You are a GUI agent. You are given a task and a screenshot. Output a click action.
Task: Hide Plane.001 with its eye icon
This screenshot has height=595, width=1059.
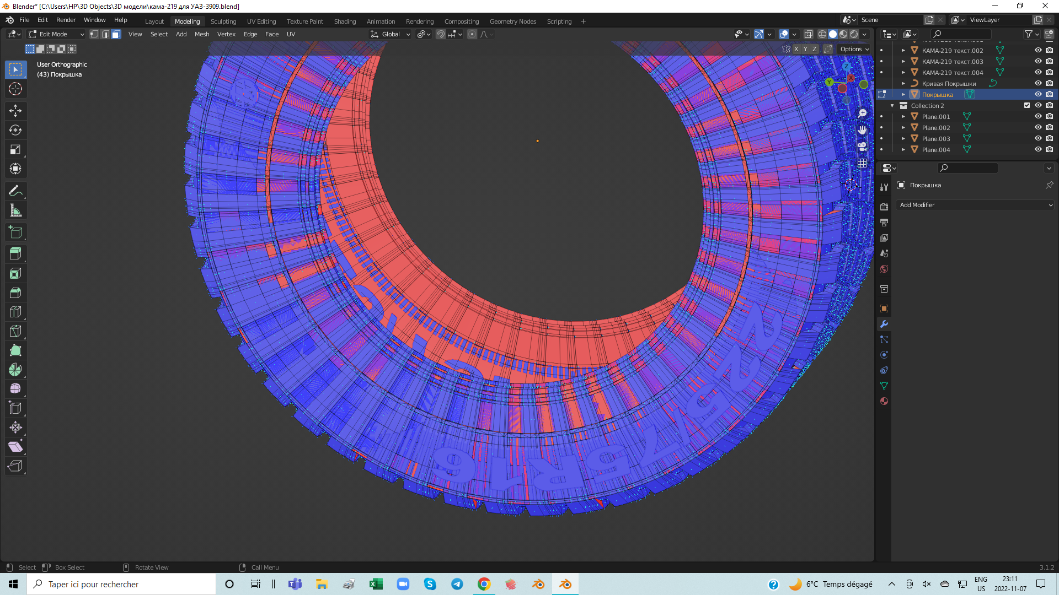[1037, 116]
